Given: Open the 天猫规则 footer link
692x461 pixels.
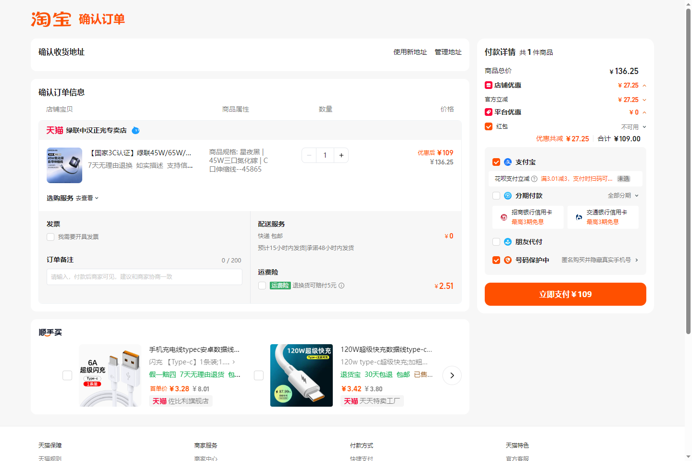Looking at the screenshot, I should click(50, 458).
